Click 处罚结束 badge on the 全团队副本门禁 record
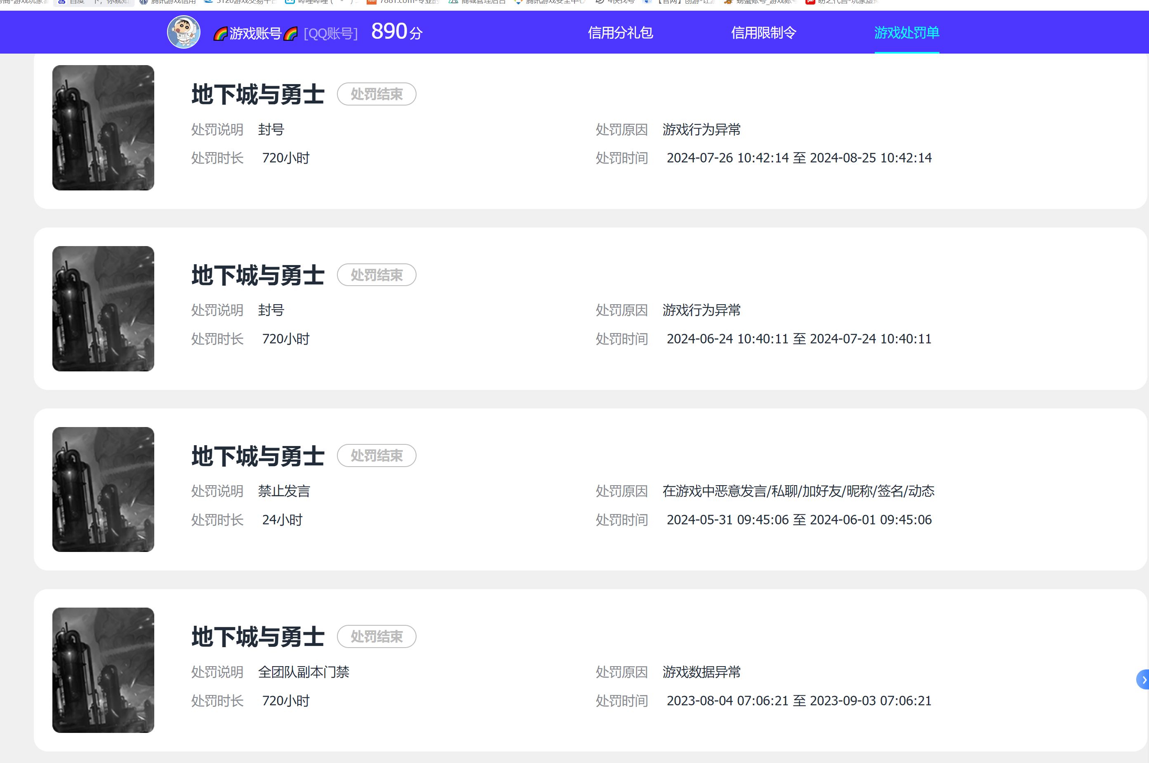1149x763 pixels. 377,636
